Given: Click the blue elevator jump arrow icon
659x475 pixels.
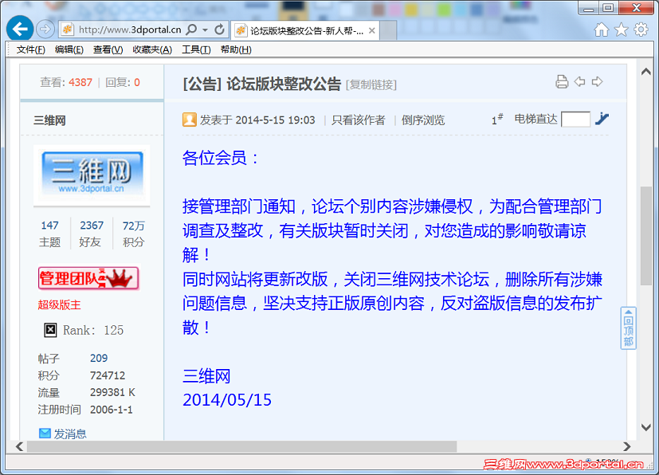Looking at the screenshot, I should [602, 118].
